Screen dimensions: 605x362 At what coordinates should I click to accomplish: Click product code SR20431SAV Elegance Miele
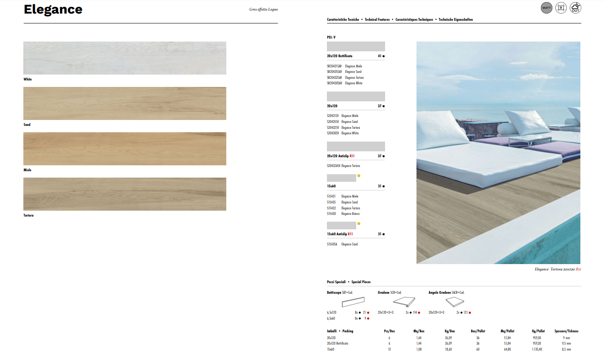coord(344,66)
